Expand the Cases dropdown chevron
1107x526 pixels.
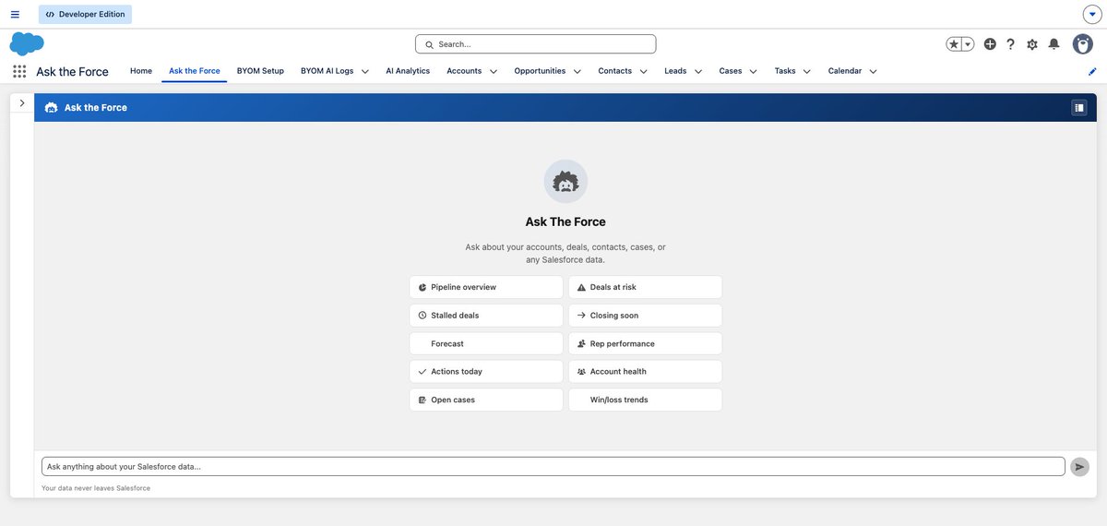click(754, 71)
